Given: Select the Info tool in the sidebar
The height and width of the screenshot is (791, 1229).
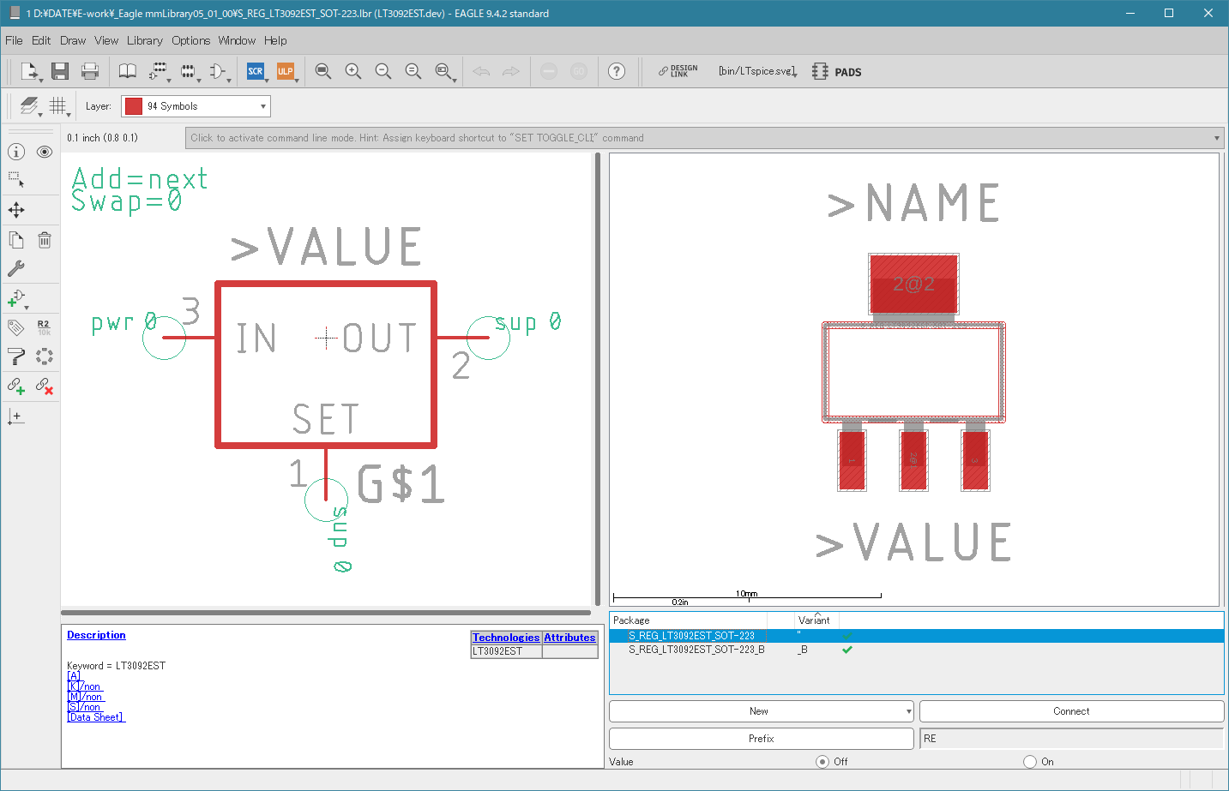Looking at the screenshot, I should (16, 152).
